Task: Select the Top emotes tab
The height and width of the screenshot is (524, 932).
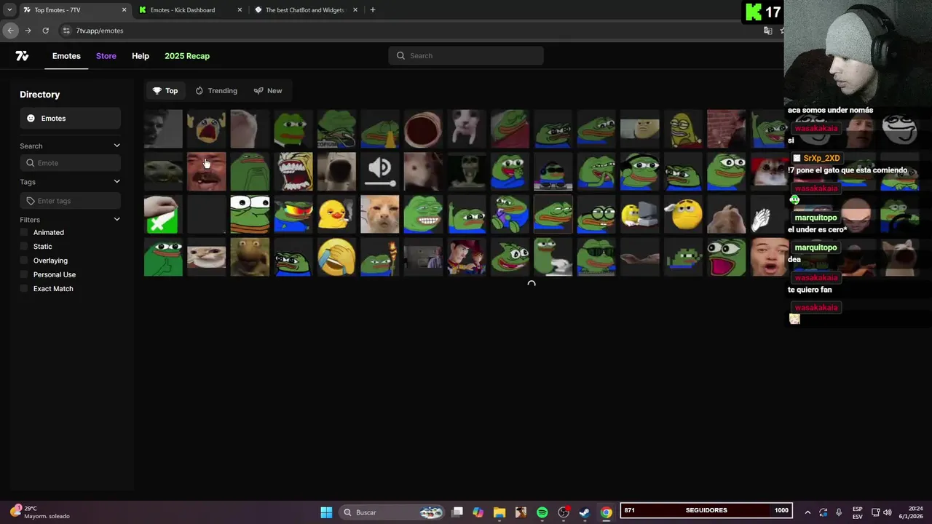Action: tap(165, 91)
